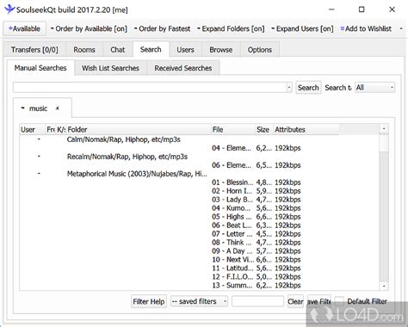Click results list scroll-up arrow
This screenshot has height=327, width=408.
click(x=384, y=129)
